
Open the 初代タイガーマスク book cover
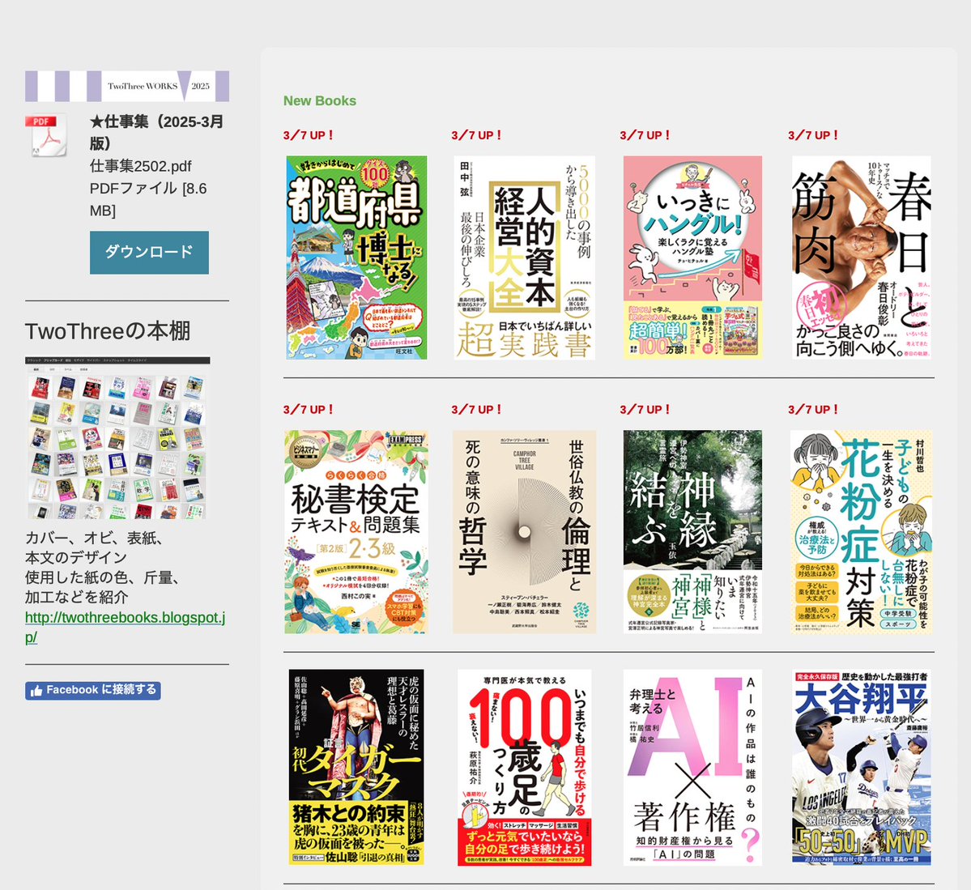click(356, 767)
